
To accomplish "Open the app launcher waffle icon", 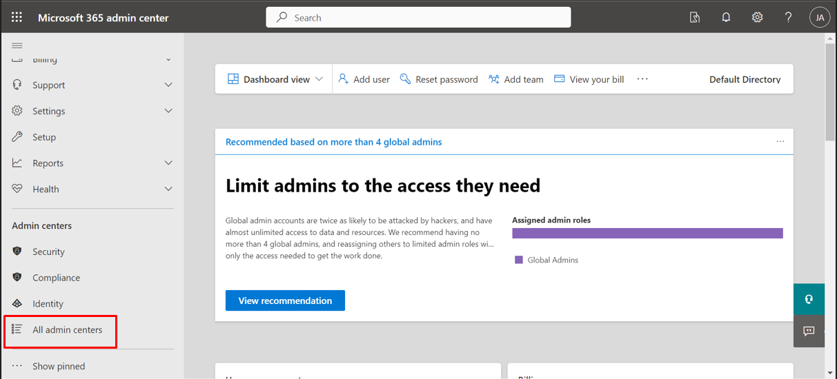I will [17, 17].
